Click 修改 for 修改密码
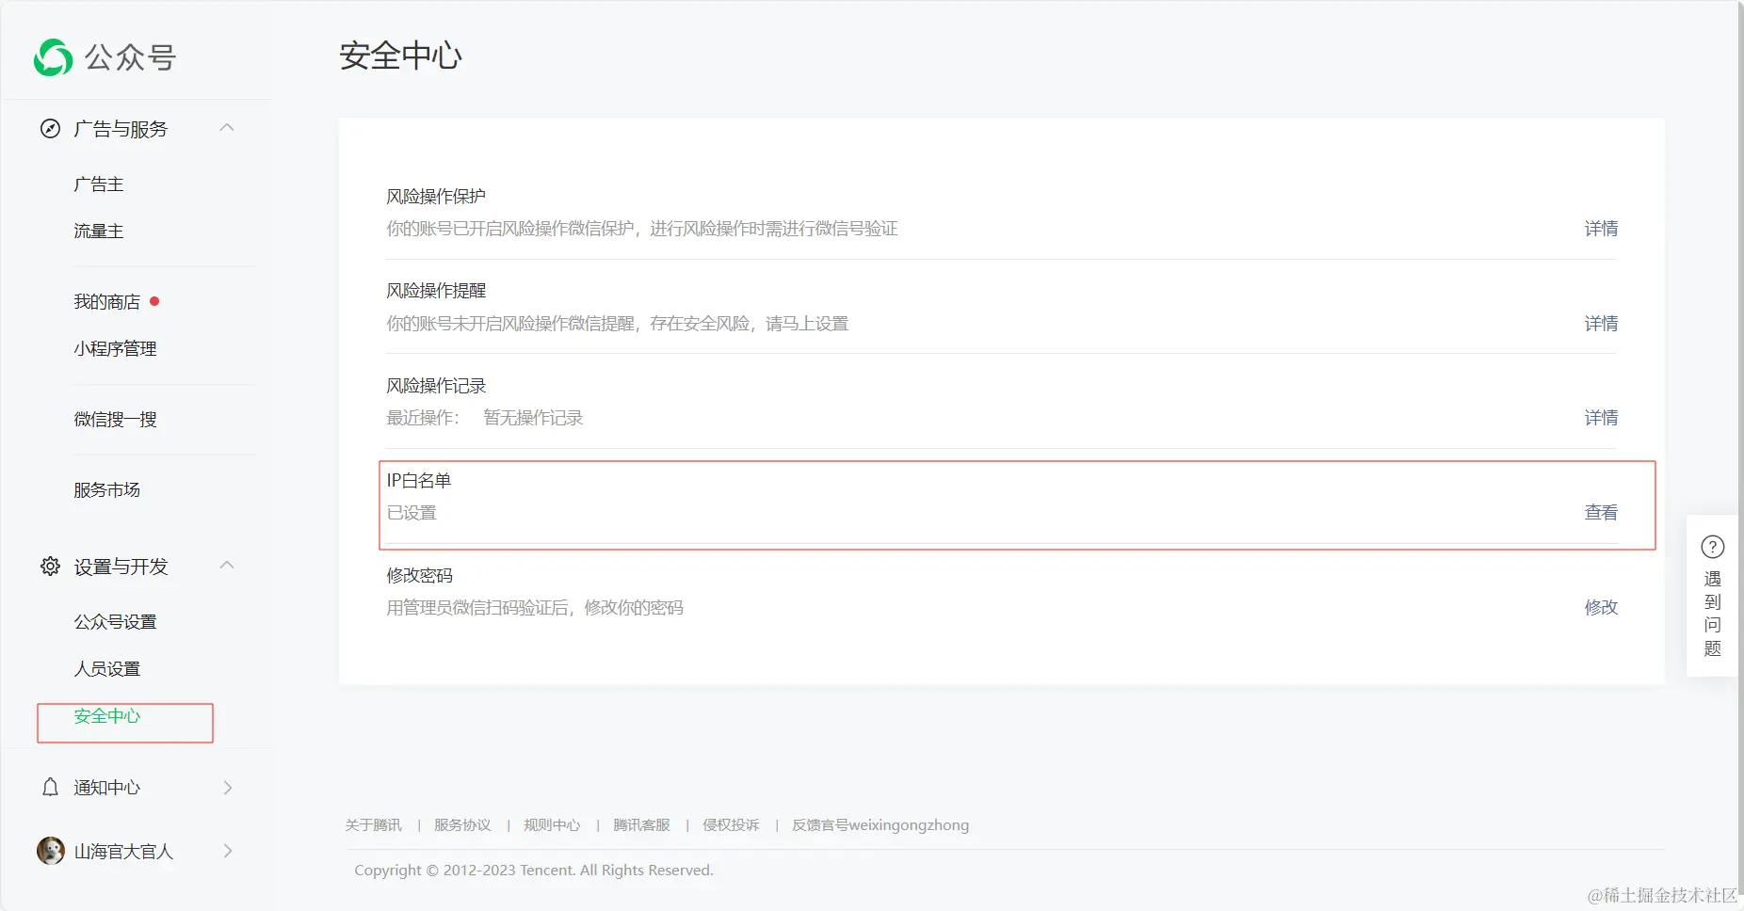The image size is (1744, 911). (1601, 607)
